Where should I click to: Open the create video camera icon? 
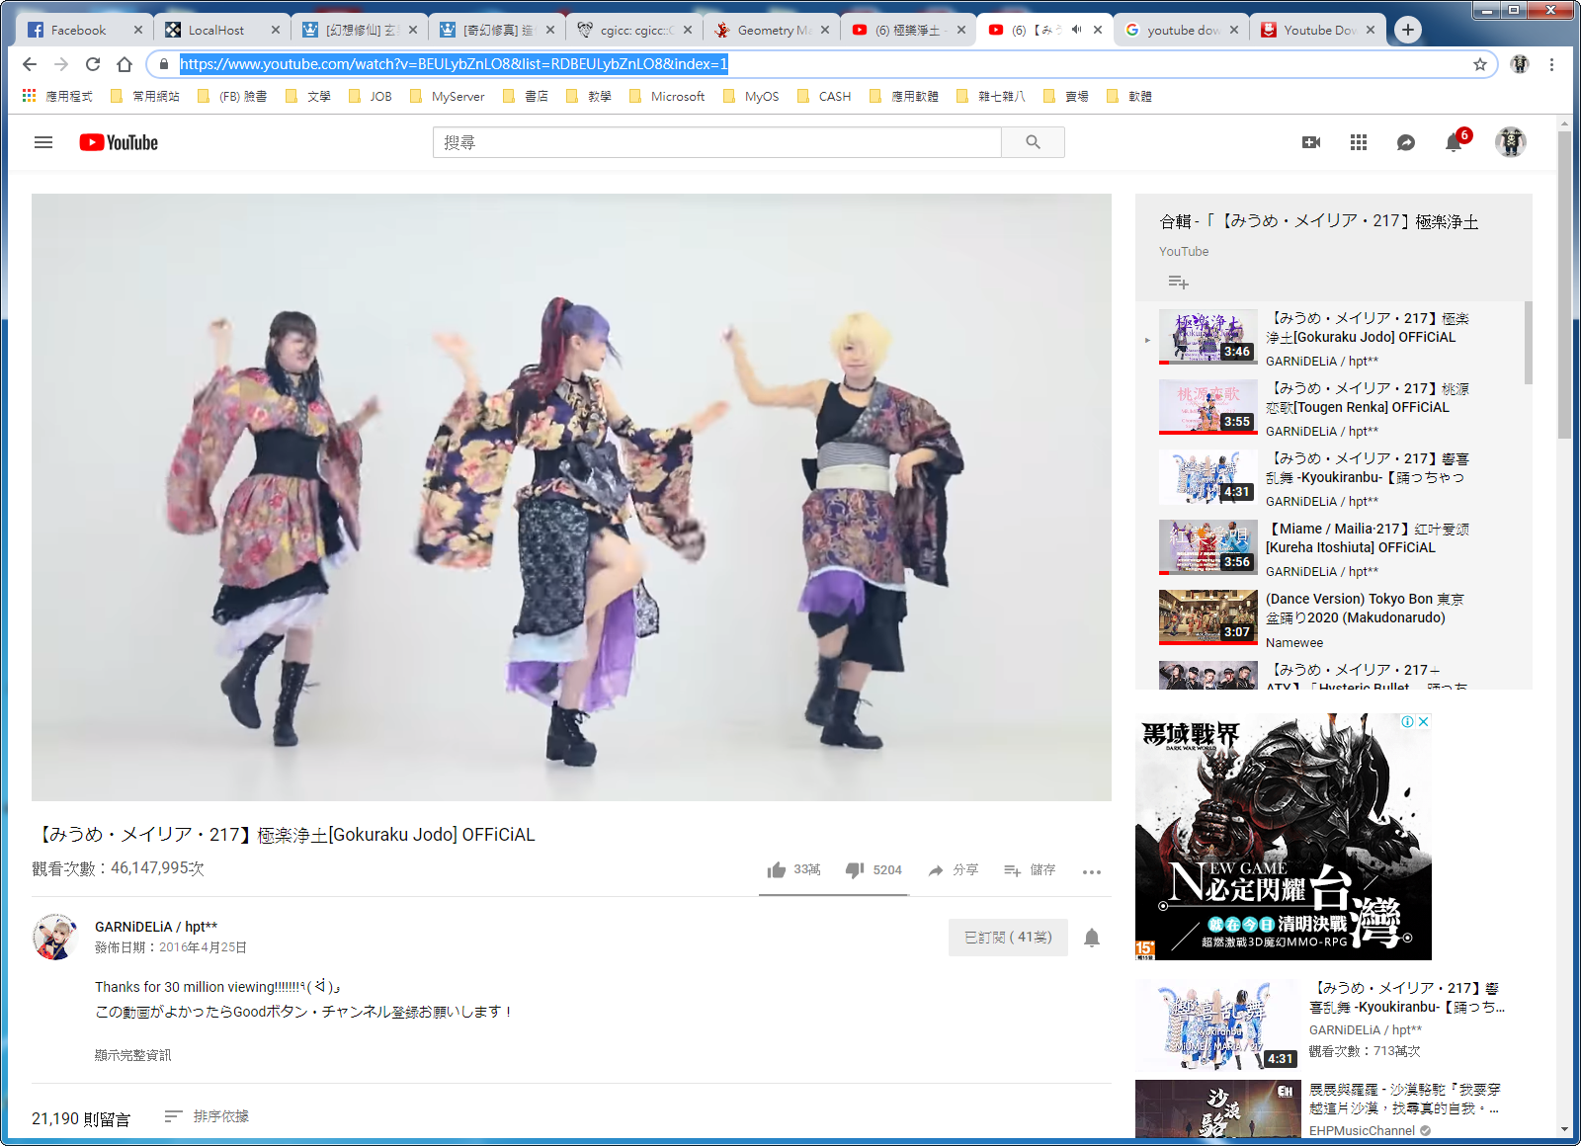[1311, 142]
